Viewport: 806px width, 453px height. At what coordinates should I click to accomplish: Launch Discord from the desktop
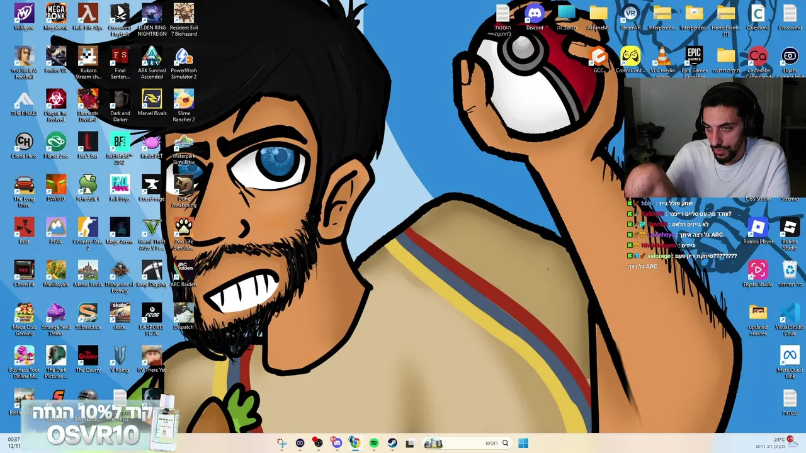click(535, 17)
